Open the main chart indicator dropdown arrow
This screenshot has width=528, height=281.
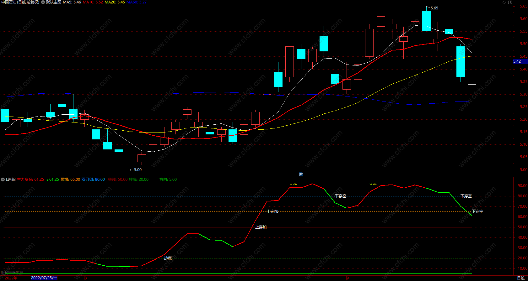pos(43,2)
